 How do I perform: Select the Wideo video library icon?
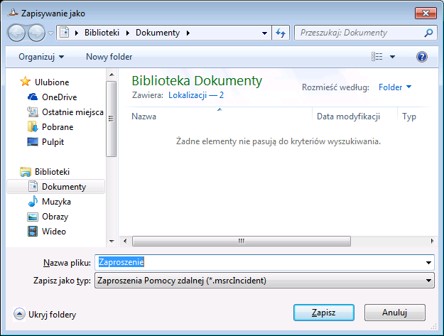pos(32,231)
